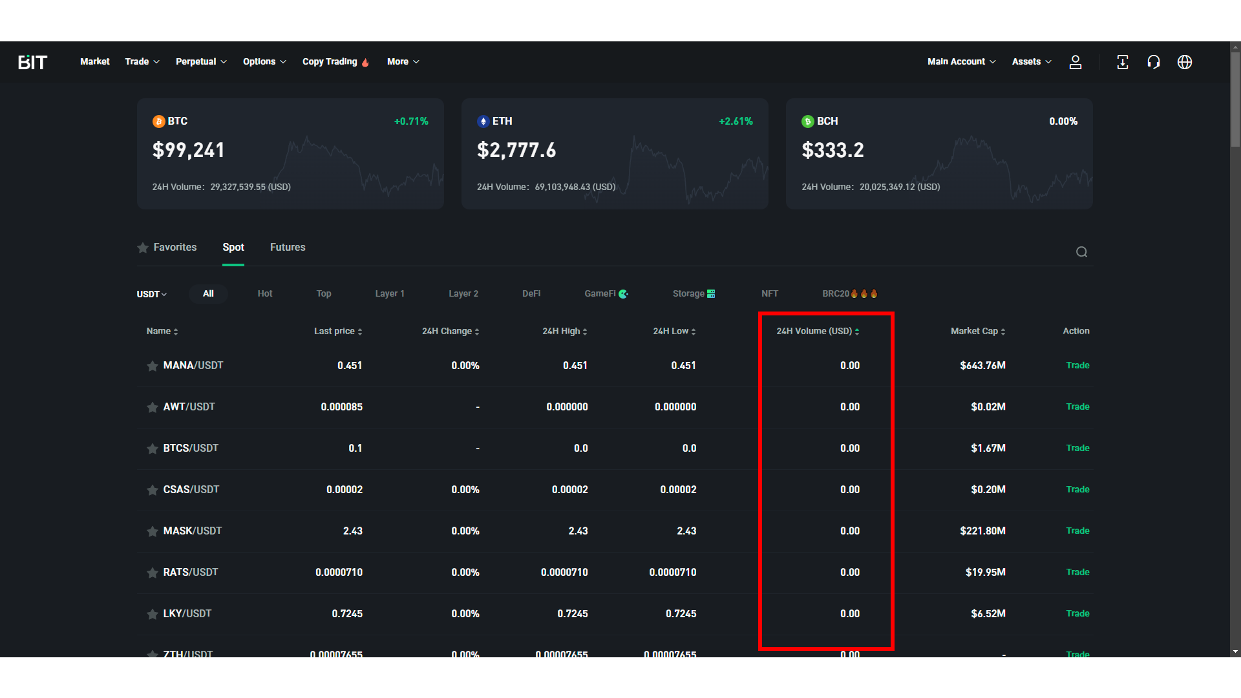Viewport: 1241px width, 698px height.
Task: Open the Assets dropdown
Action: click(1032, 61)
